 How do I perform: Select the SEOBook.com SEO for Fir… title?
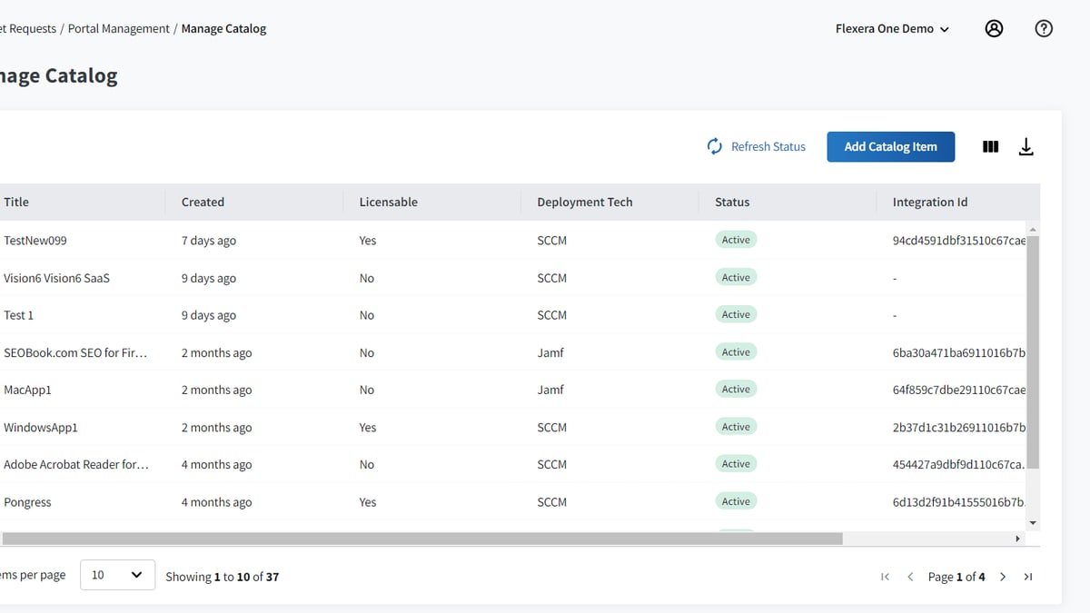75,352
